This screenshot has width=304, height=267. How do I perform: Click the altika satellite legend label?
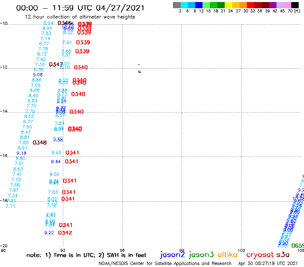pyautogui.click(x=227, y=255)
